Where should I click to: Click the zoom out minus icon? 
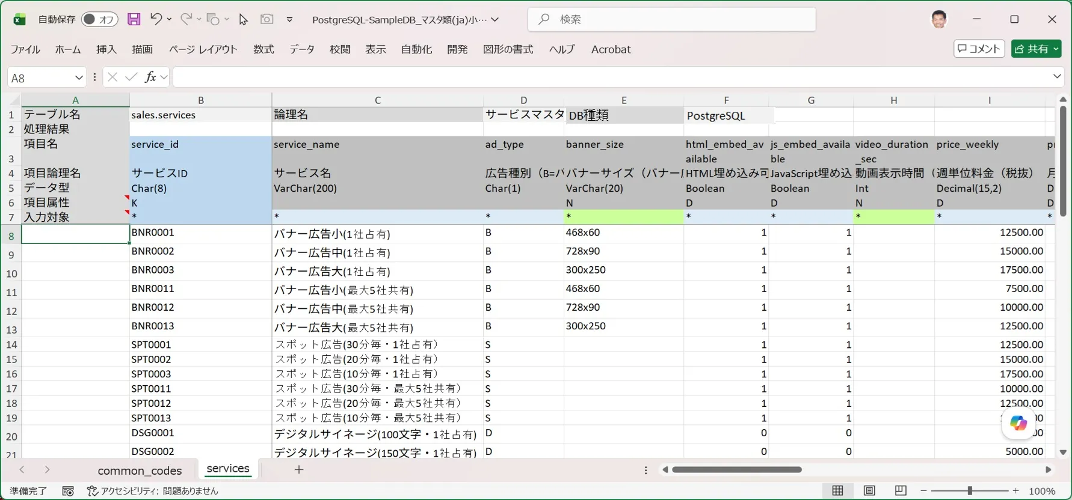click(x=924, y=491)
